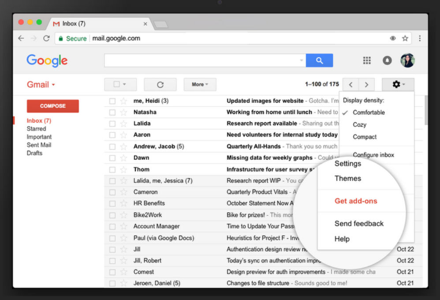This screenshot has width=440, height=300.
Task: Star the email from Cameron
Action: (x=123, y=192)
